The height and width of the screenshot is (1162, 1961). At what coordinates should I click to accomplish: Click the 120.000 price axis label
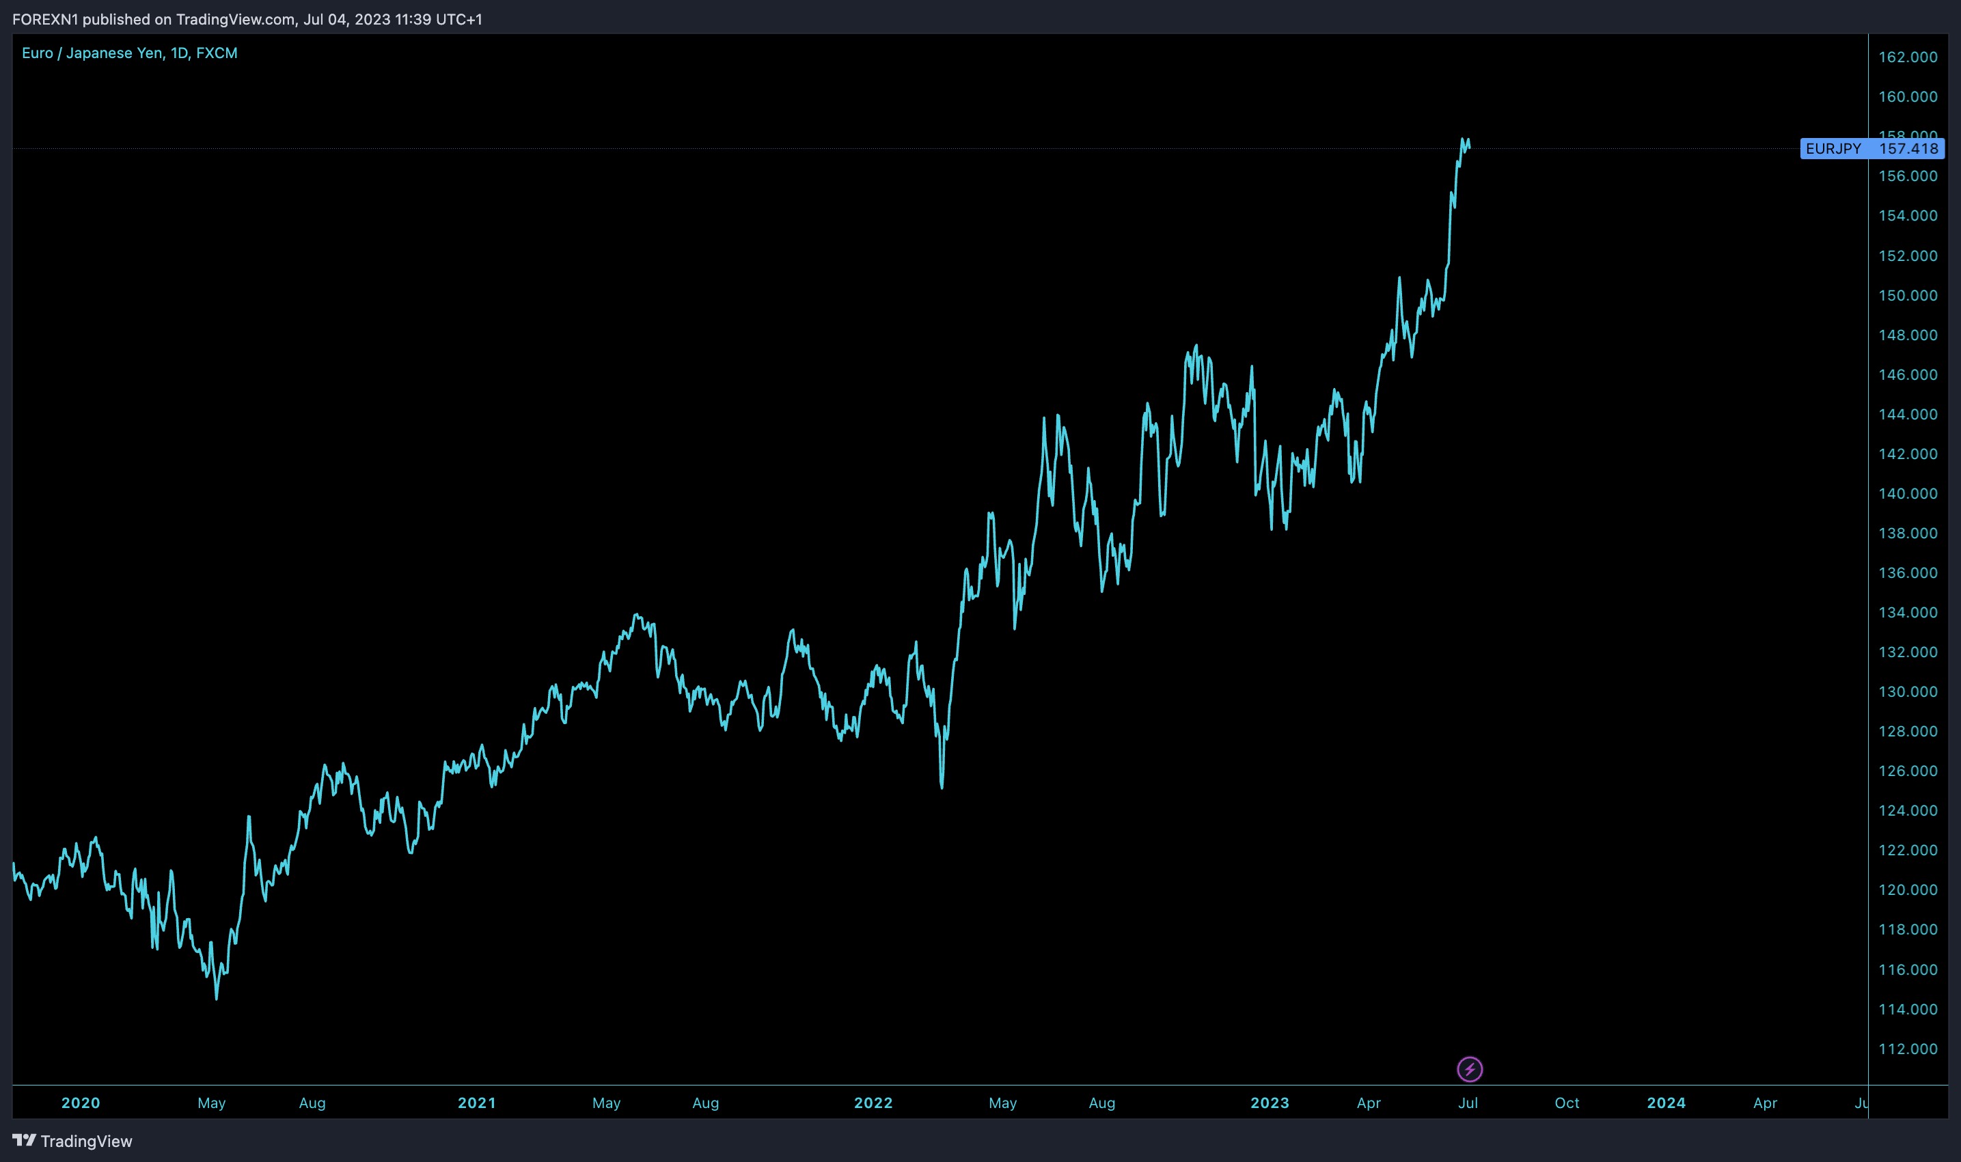pos(1908,890)
